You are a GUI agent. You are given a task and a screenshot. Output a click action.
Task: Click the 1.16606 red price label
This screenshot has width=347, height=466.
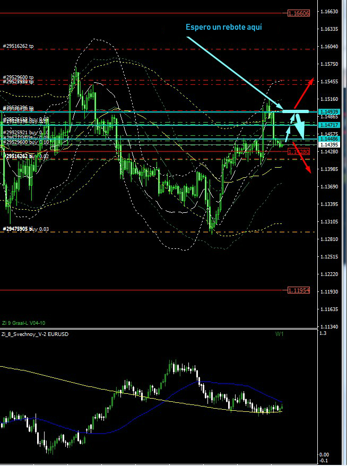pos(298,13)
